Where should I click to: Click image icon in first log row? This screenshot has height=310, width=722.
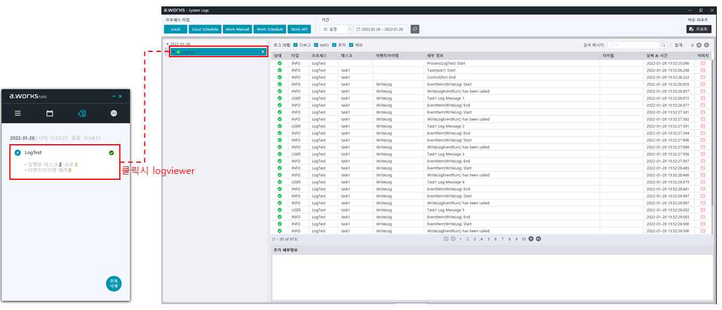click(x=703, y=63)
